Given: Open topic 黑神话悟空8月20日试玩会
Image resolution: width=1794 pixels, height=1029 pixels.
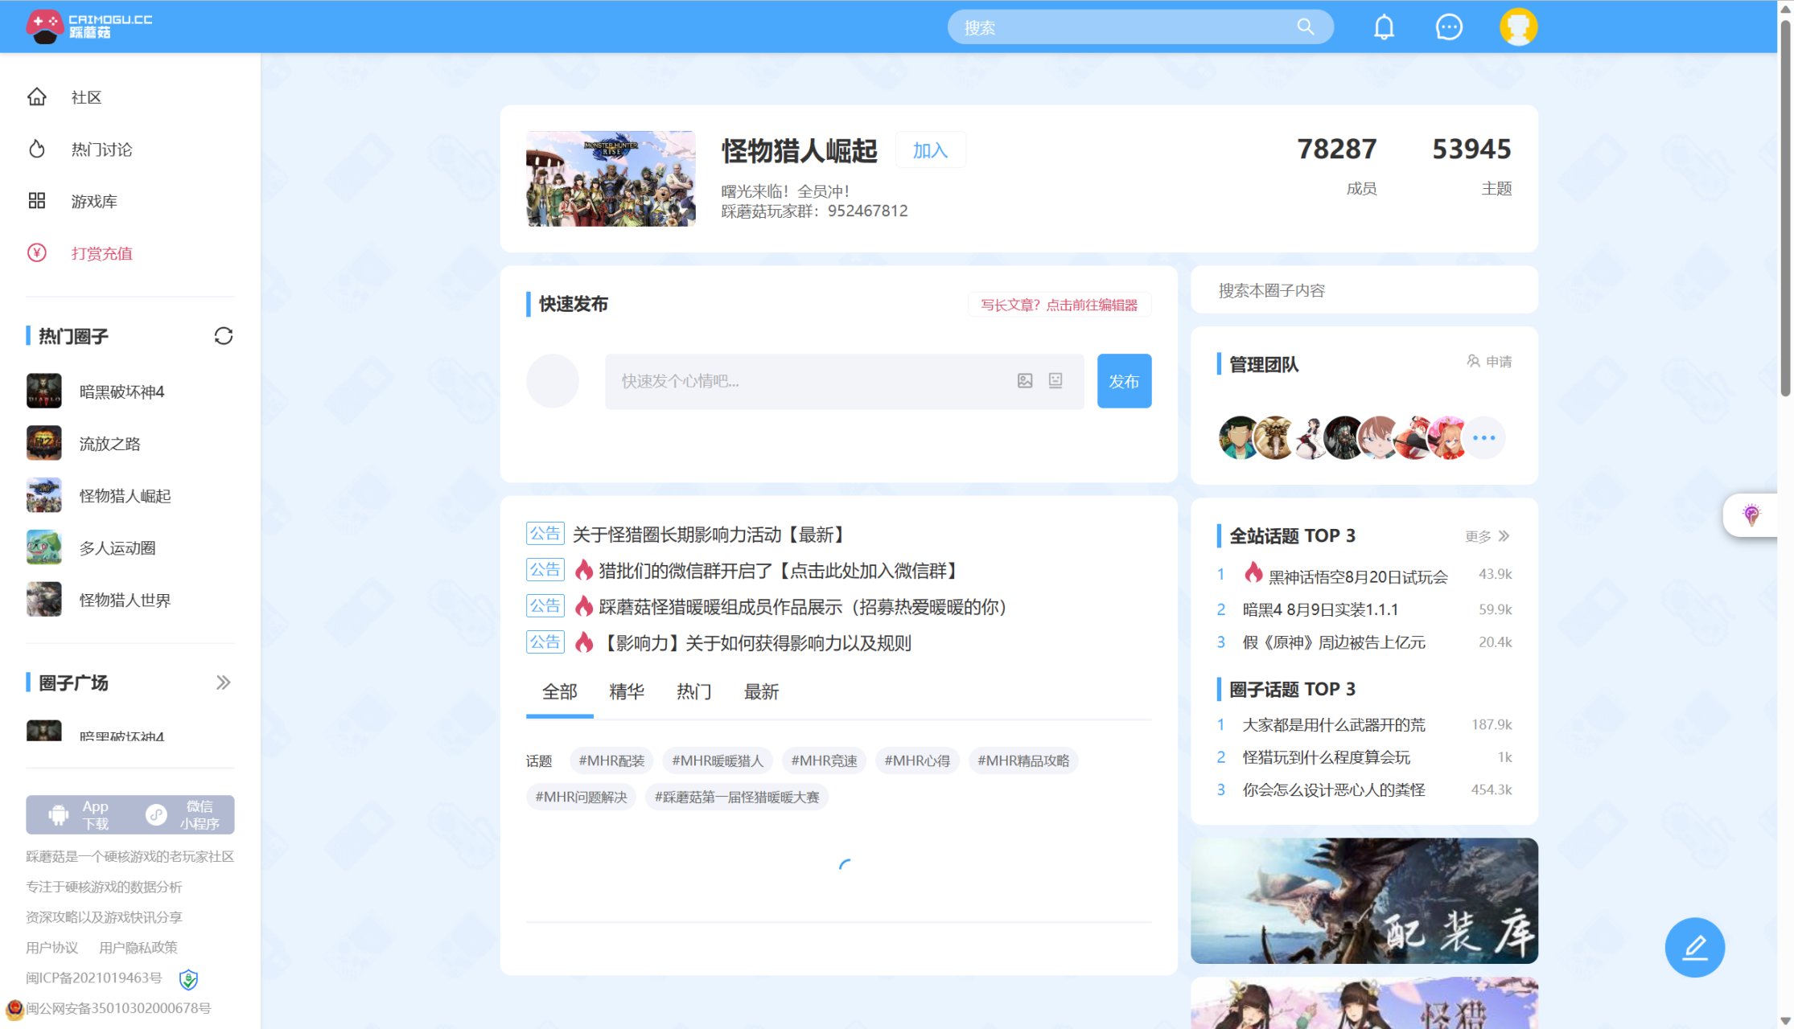Looking at the screenshot, I should (x=1358, y=576).
